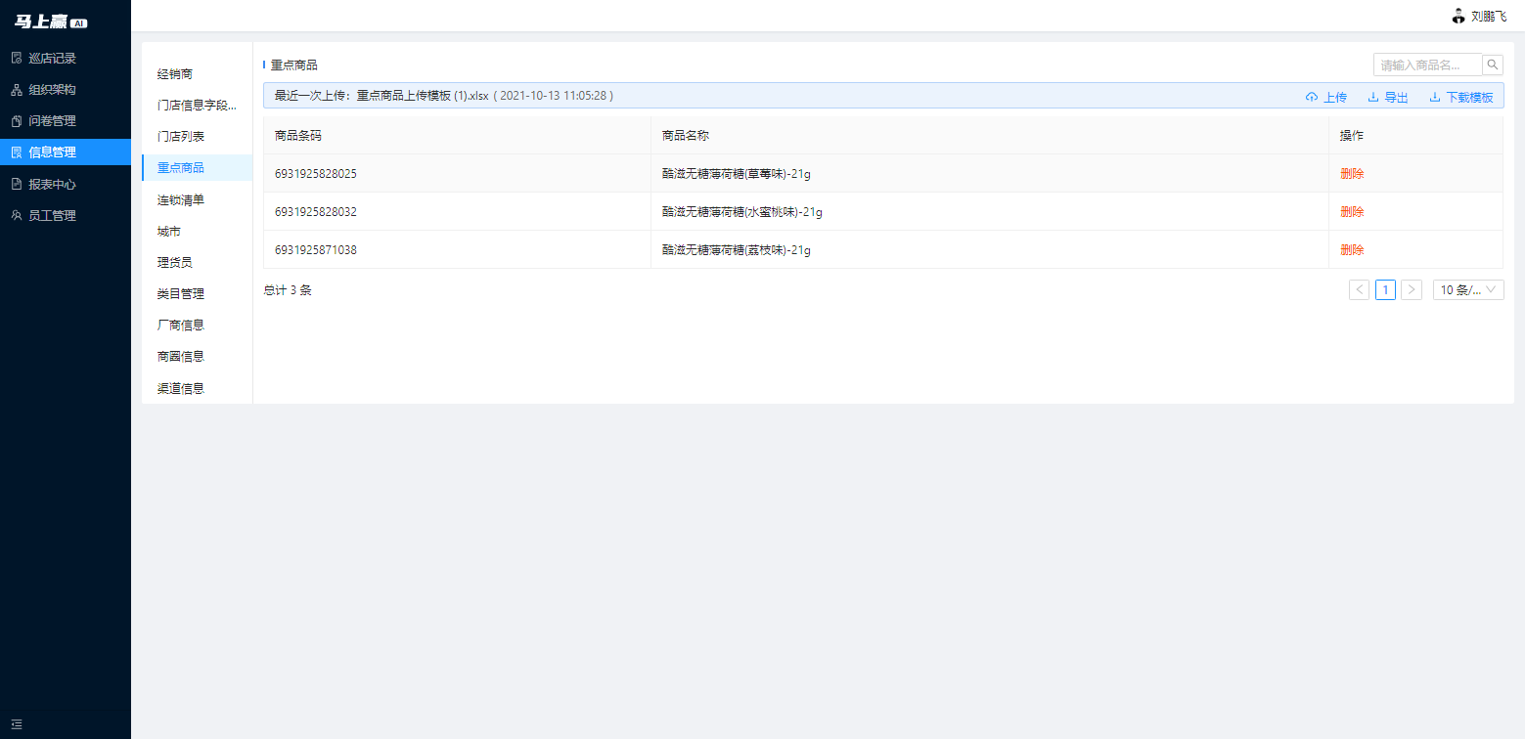Click the user avatar icon for 刘鹏飞
1525x739 pixels.
click(x=1458, y=16)
